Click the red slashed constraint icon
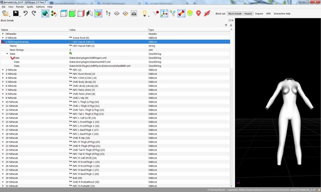Image resolution: width=321 pixels, height=192 pixels. (207, 14)
